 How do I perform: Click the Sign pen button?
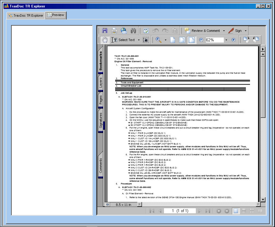tap(235, 31)
